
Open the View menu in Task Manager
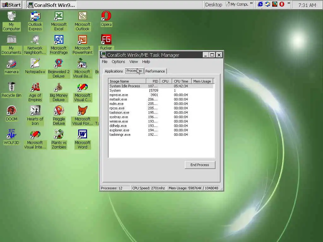[x=133, y=62]
